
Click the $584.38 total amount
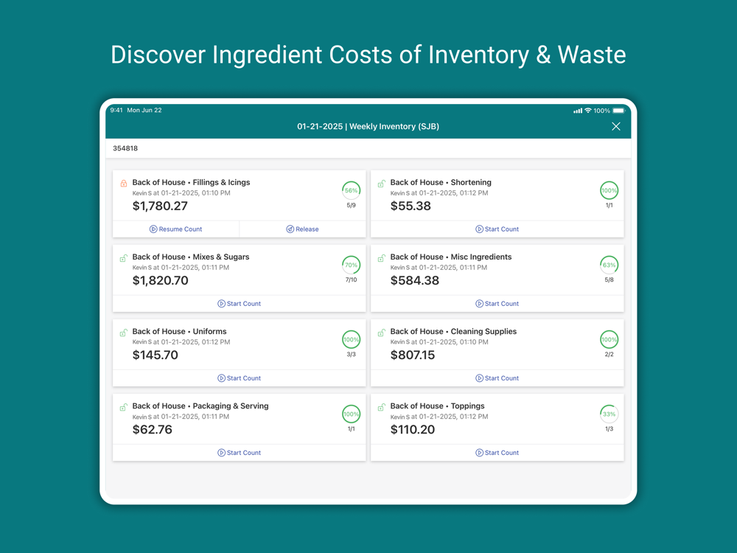[x=414, y=280]
